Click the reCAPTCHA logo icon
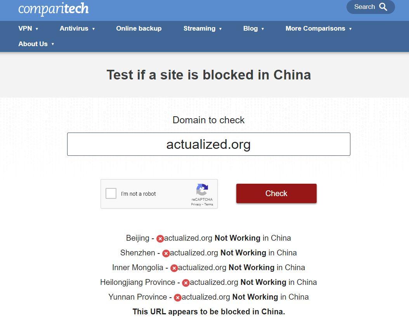 [x=202, y=190]
